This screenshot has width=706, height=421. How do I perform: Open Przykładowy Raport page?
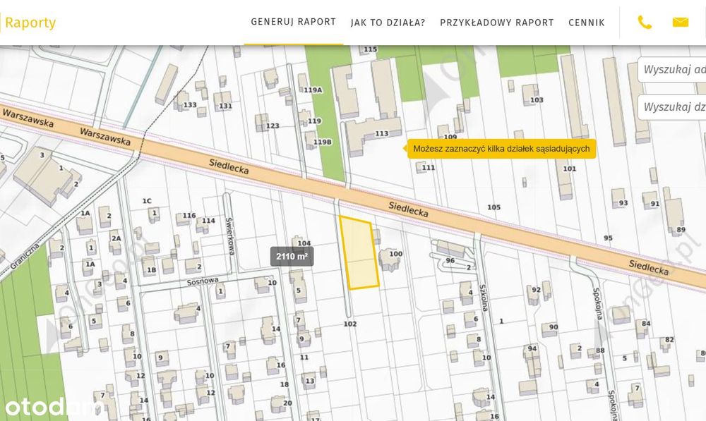click(496, 23)
